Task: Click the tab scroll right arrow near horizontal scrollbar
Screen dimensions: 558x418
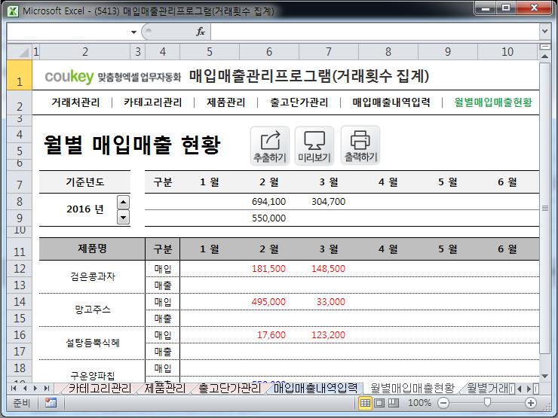Action: tap(529, 389)
